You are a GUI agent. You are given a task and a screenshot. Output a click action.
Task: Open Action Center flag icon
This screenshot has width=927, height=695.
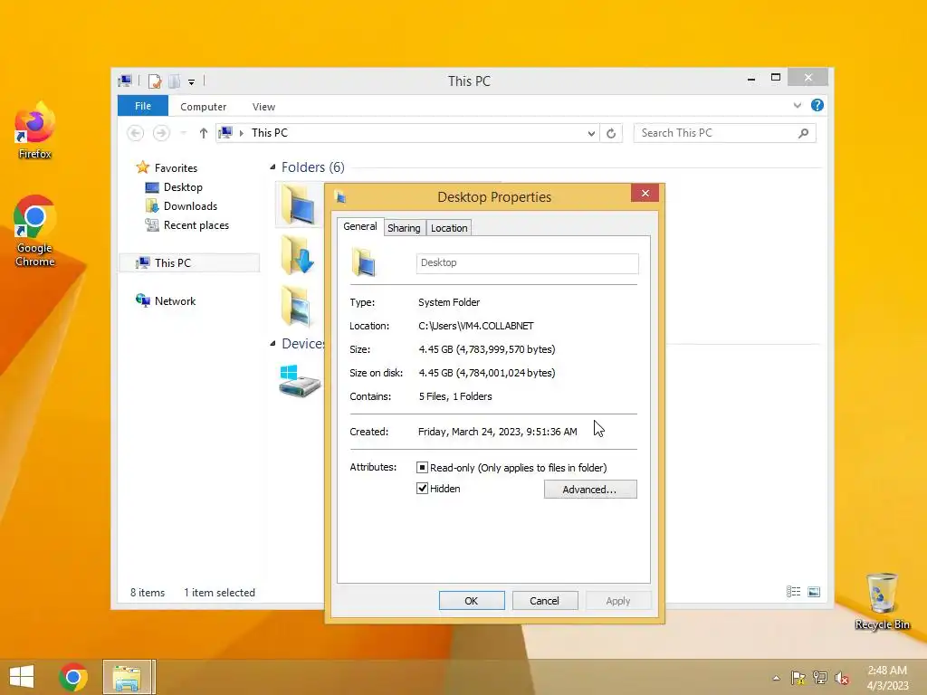[798, 678]
